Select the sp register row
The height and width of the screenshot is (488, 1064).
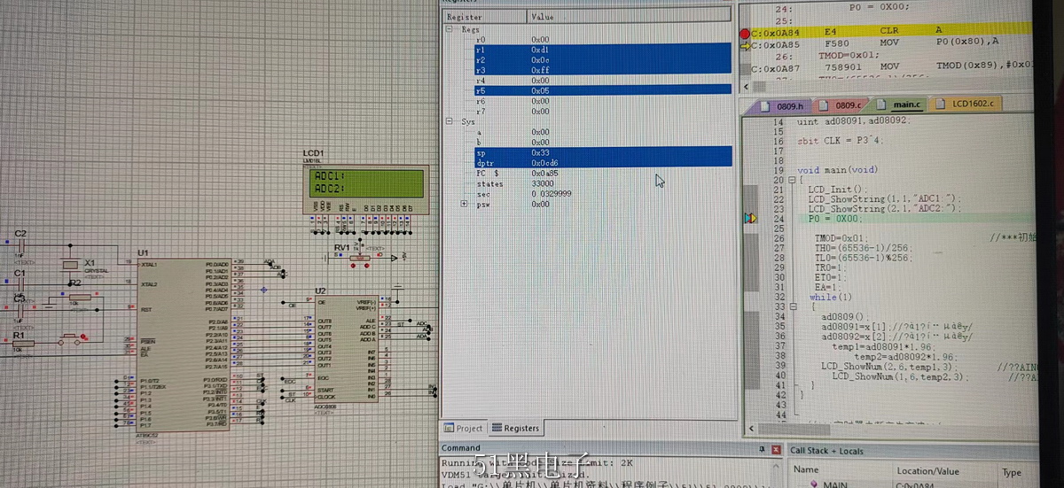click(603, 152)
